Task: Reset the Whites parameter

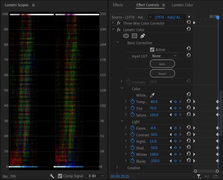Action: [189, 154]
